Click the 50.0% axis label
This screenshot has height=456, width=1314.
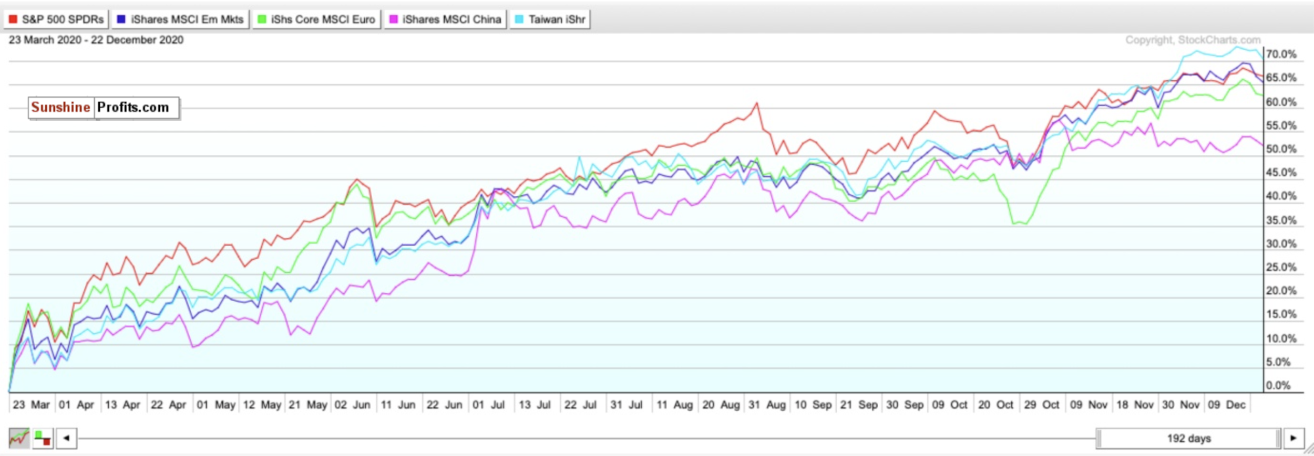pyautogui.click(x=1281, y=149)
